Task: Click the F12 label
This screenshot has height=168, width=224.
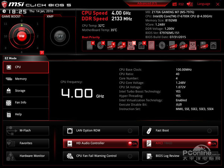Action: [181, 4]
